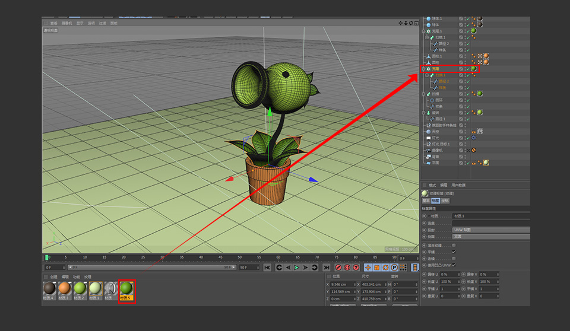The width and height of the screenshot is (570, 331).
Task: Open material manager 创建 menu
Action: click(54, 277)
